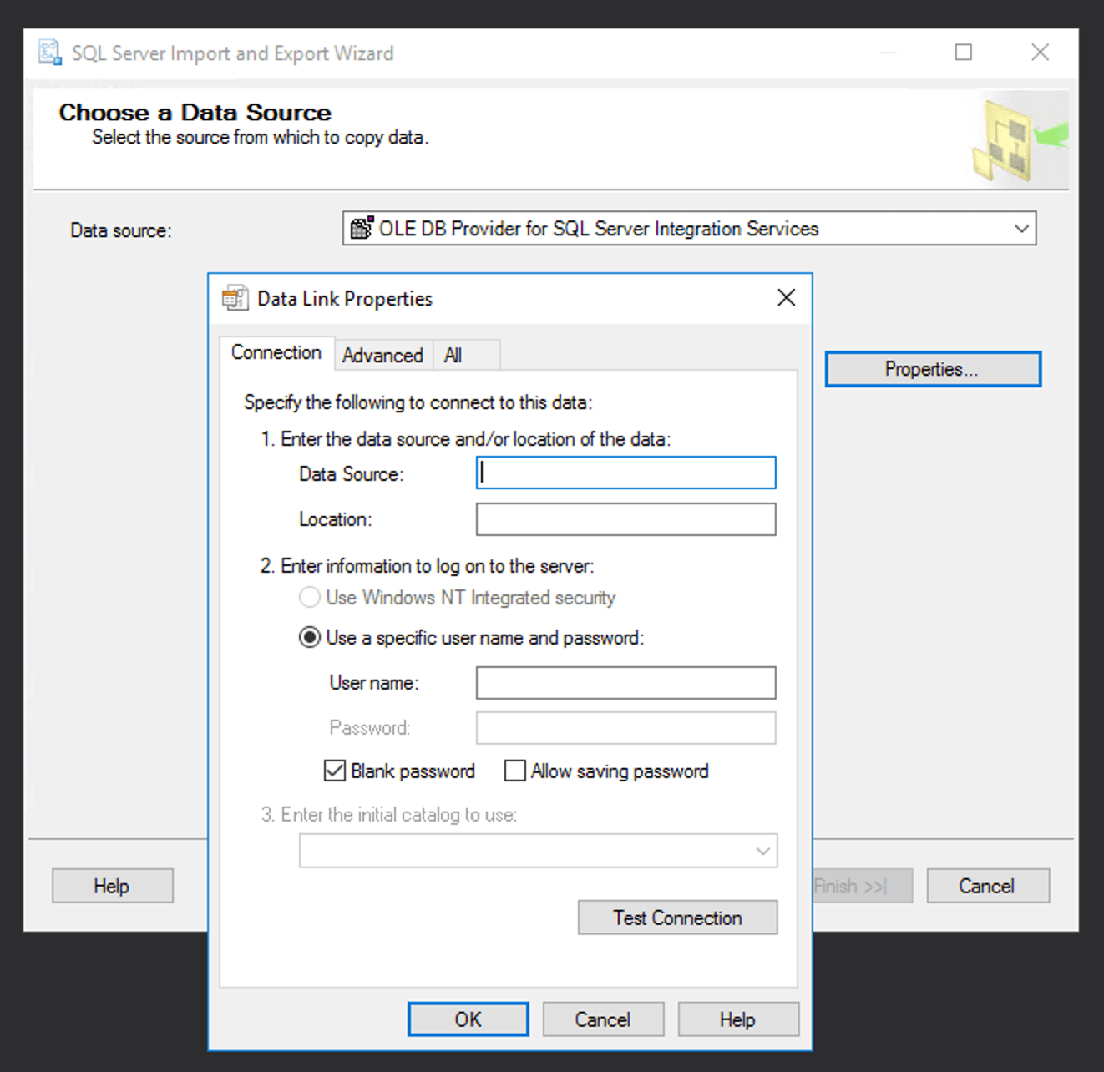Click the 'Enter the initial catalog to use' label

[389, 815]
